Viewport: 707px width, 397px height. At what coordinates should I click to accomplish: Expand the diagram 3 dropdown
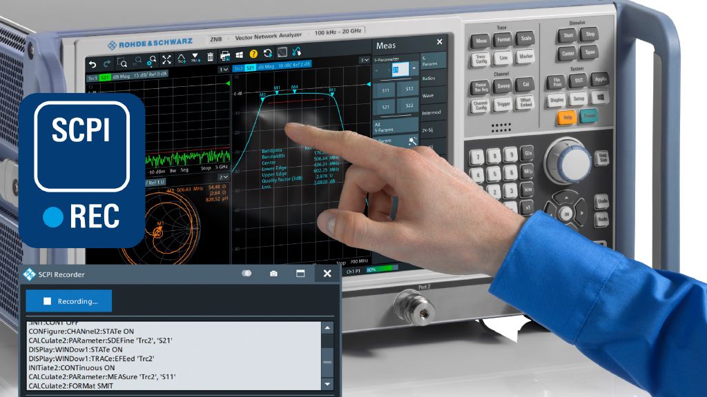click(364, 61)
